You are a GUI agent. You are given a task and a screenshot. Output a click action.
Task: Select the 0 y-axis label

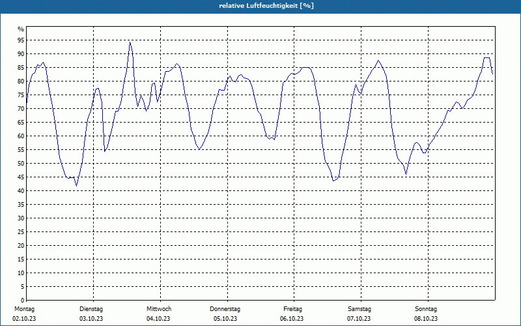(x=22, y=301)
